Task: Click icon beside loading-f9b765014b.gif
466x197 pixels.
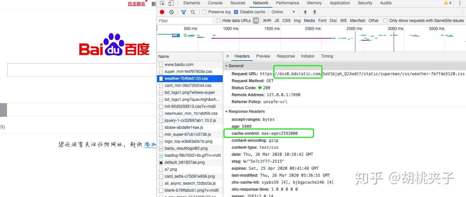Action: 161,155
